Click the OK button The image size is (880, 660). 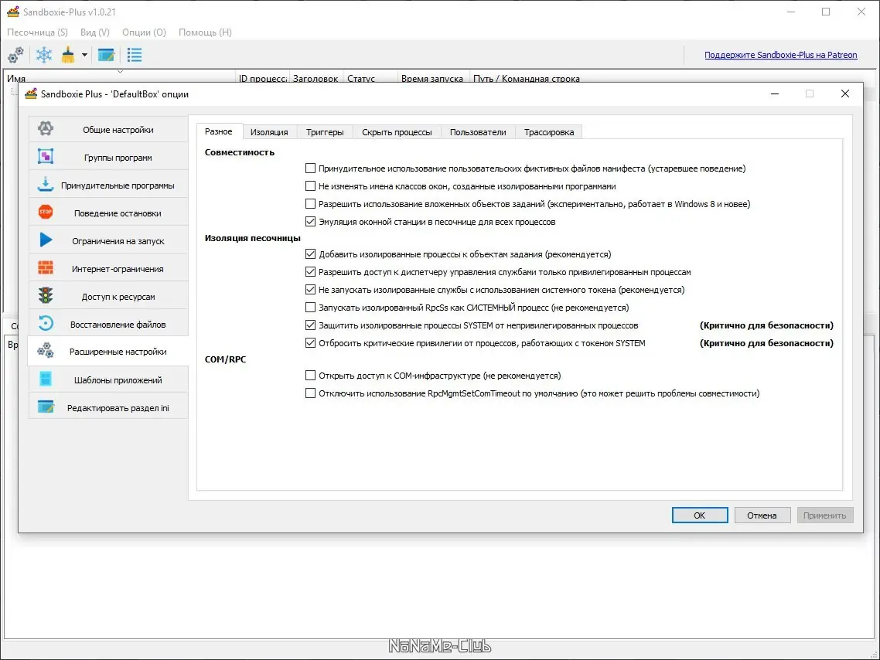coord(700,515)
